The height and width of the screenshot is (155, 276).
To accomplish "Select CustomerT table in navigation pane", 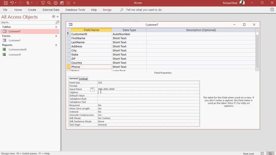I will coord(30,31).
